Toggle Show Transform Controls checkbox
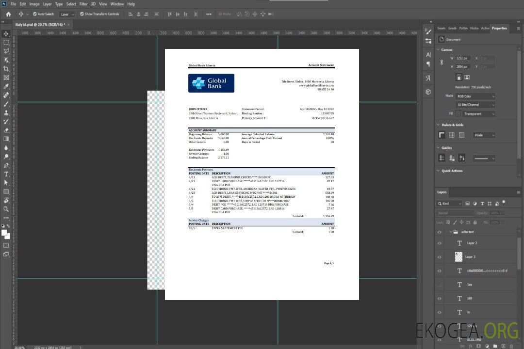The image size is (524, 349). coord(82,14)
